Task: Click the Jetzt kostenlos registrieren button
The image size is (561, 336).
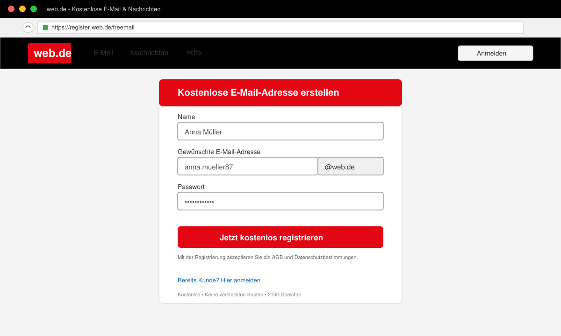Action: pos(280,237)
